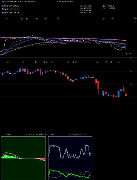Click the 'ADX' panel heading
Image resolution: width=137 pixels, height=180 pixels.
click(x=52, y=135)
